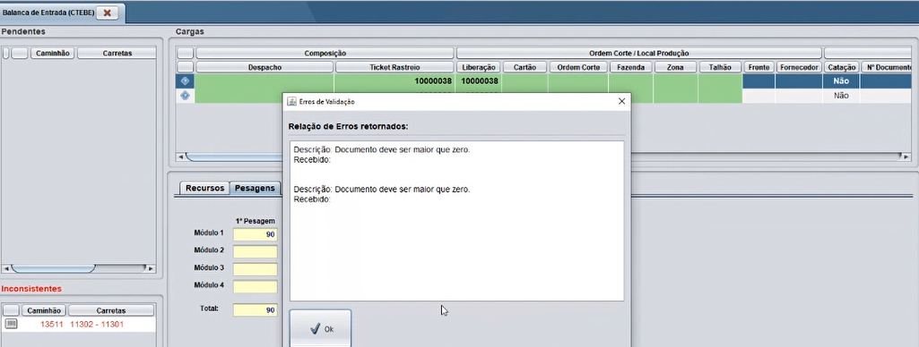Click the Pendentes scrollbar left arrow
The image size is (919, 347).
pos(6,268)
